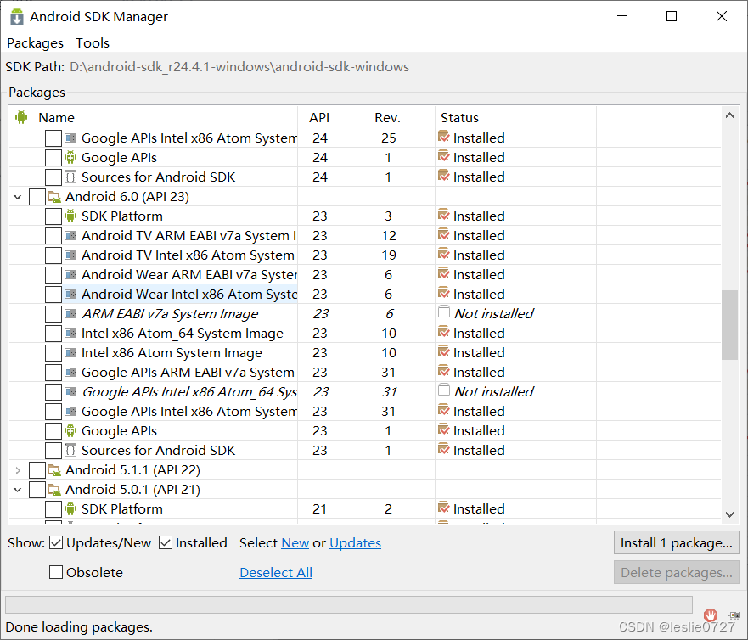
Task: Click the scrollbar down arrow
Action: [729, 514]
